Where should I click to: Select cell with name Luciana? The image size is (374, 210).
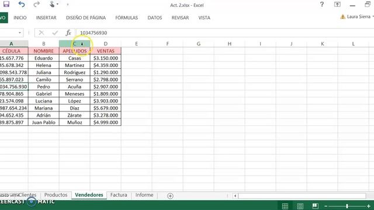click(44, 101)
